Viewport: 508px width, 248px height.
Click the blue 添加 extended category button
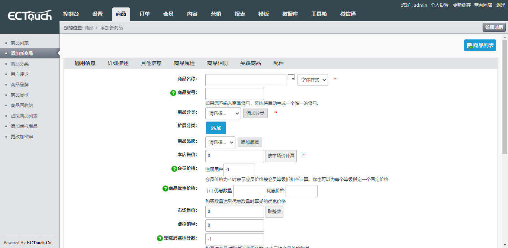(216, 128)
